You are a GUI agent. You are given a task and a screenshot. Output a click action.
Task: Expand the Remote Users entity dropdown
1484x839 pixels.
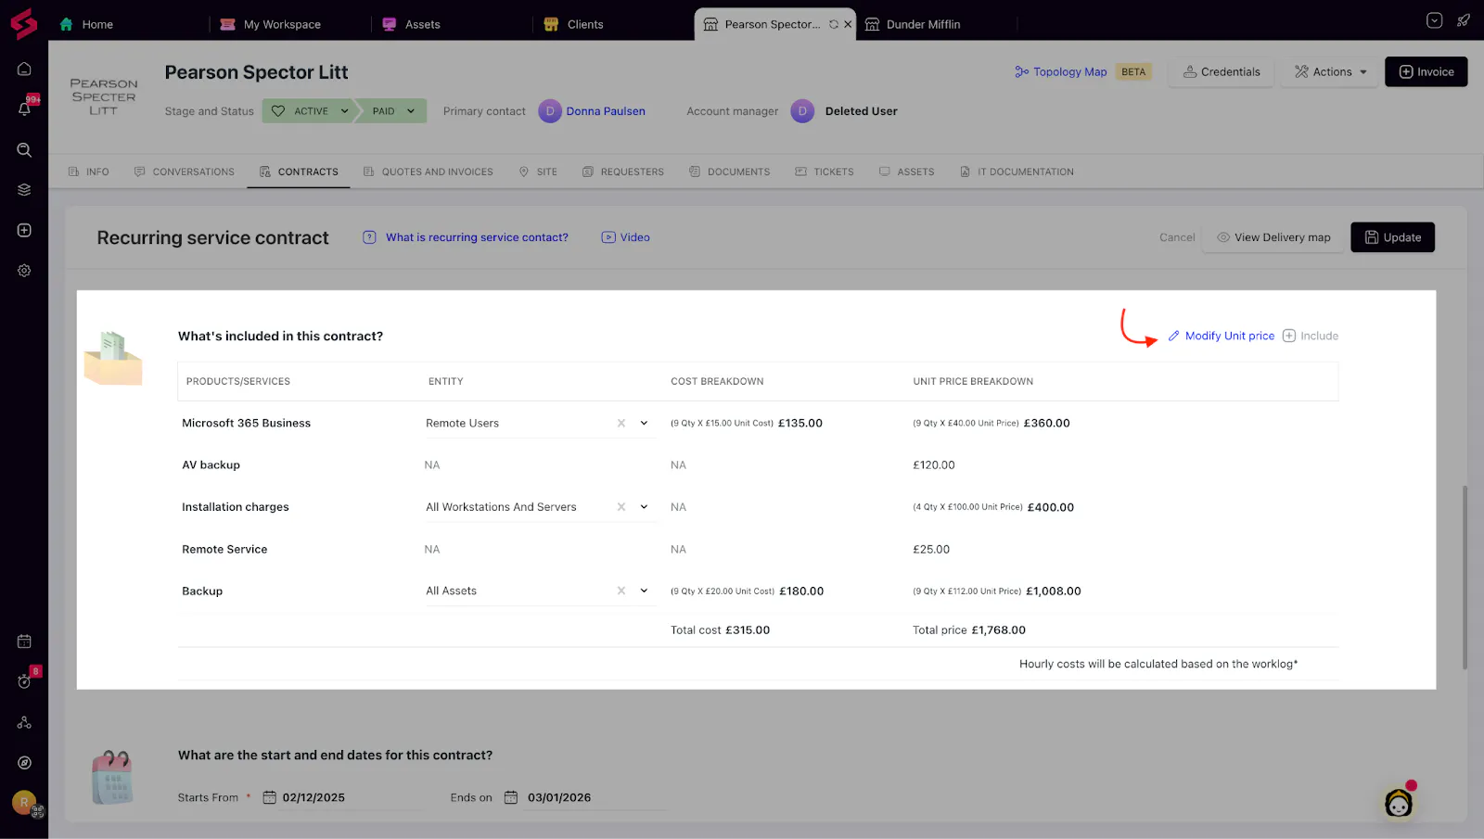[644, 424]
